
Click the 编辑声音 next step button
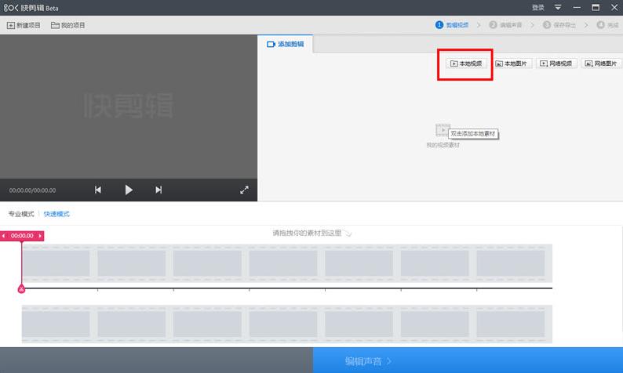369,360
